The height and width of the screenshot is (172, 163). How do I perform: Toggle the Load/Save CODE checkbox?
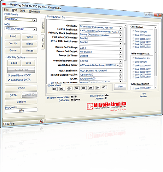pos(9,75)
